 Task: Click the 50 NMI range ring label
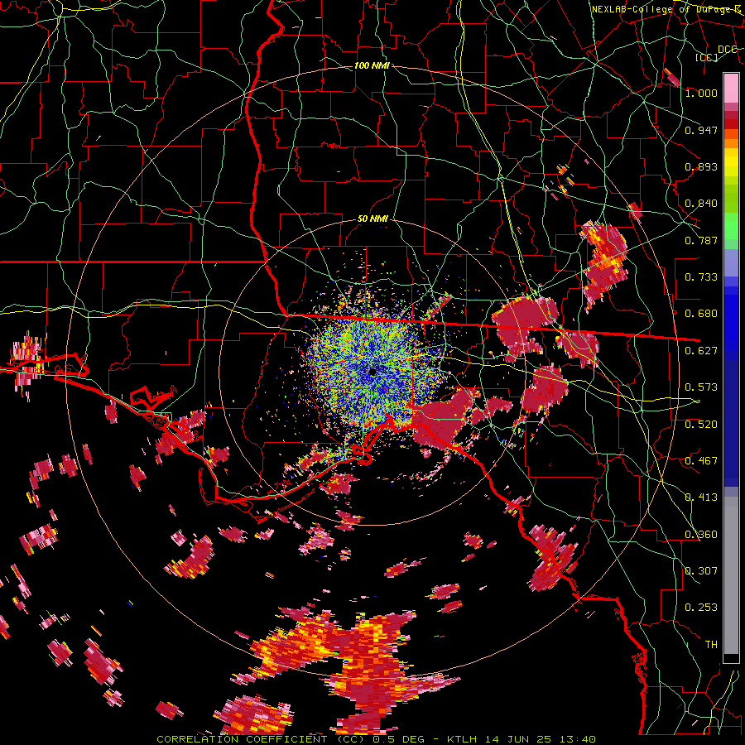(373, 219)
